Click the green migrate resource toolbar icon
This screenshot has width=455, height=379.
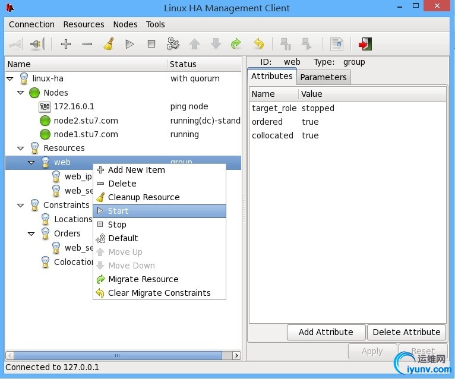tap(236, 44)
